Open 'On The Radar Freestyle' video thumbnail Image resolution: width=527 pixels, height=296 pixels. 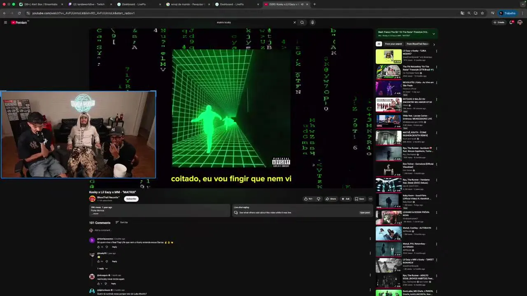click(388, 72)
